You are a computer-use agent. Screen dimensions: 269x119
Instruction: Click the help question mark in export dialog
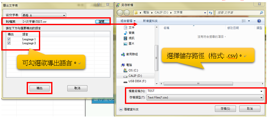99,5
